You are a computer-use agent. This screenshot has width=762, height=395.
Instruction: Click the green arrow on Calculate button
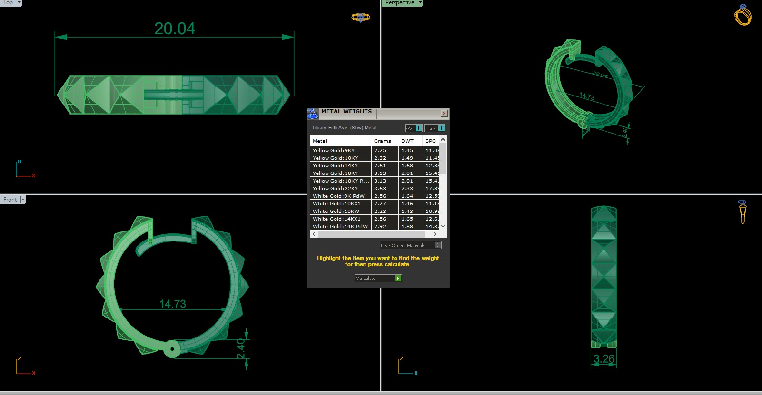point(398,279)
